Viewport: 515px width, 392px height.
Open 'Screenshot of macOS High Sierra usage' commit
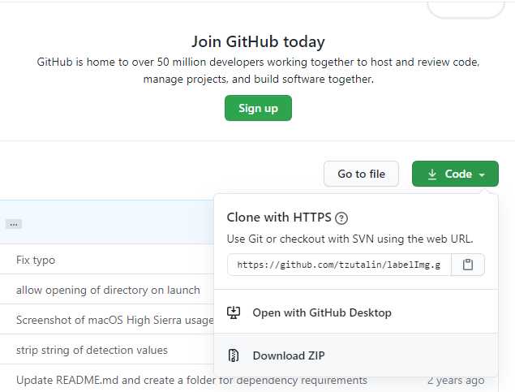(x=115, y=320)
